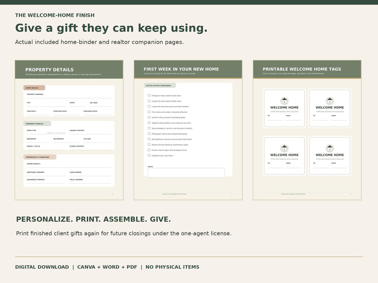378x283 pixels.
Task: Click the 'Home Type' field label
Action: 32,130
